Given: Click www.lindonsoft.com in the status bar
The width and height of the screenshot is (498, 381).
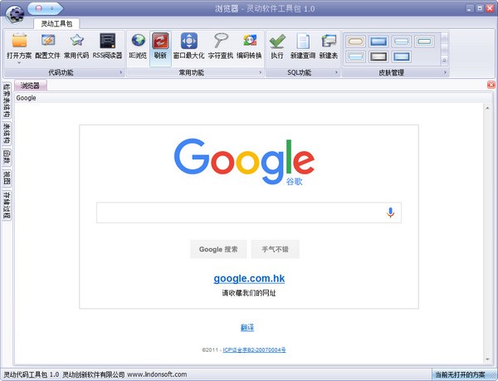Looking at the screenshot, I should [157, 374].
